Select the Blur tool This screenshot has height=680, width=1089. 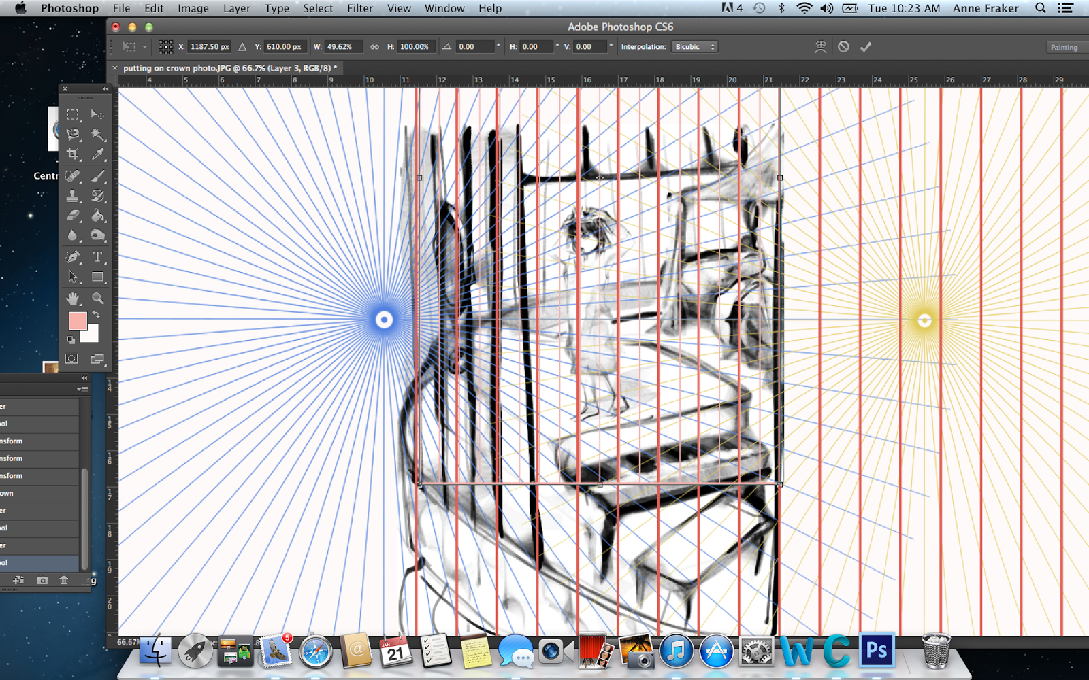tap(73, 235)
